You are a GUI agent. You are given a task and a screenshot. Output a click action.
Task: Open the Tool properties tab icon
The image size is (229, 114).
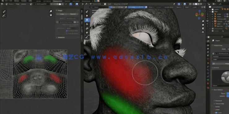[x=208, y=41]
